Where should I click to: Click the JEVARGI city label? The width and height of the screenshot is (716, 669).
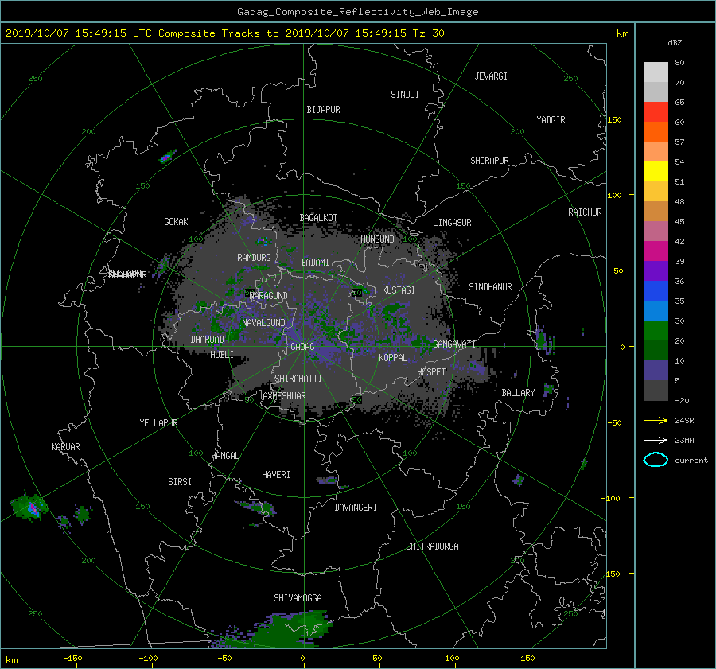pyautogui.click(x=491, y=76)
